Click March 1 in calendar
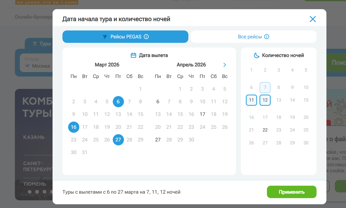Viewport: 346px width, 208px height. coord(140,89)
